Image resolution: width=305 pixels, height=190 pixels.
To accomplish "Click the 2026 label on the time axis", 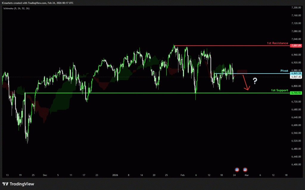I will point(115,175).
